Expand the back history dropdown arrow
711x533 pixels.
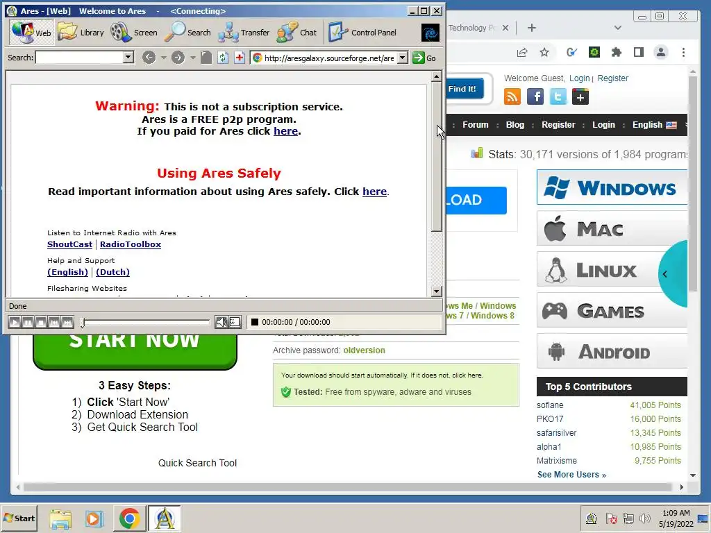164,58
